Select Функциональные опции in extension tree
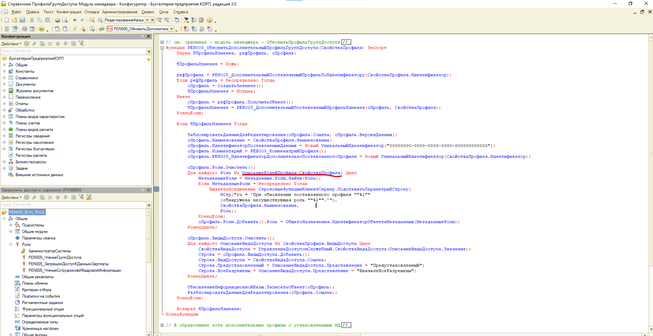653x336 pixels. click(43, 309)
